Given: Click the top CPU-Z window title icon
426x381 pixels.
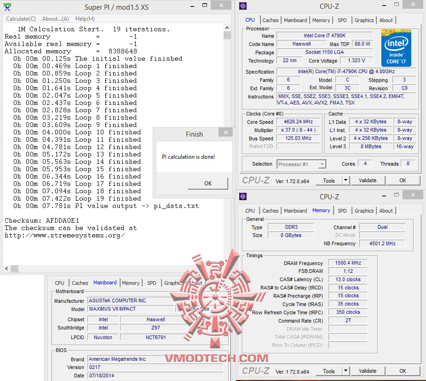Looking at the screenshot, I should click(x=243, y=6).
